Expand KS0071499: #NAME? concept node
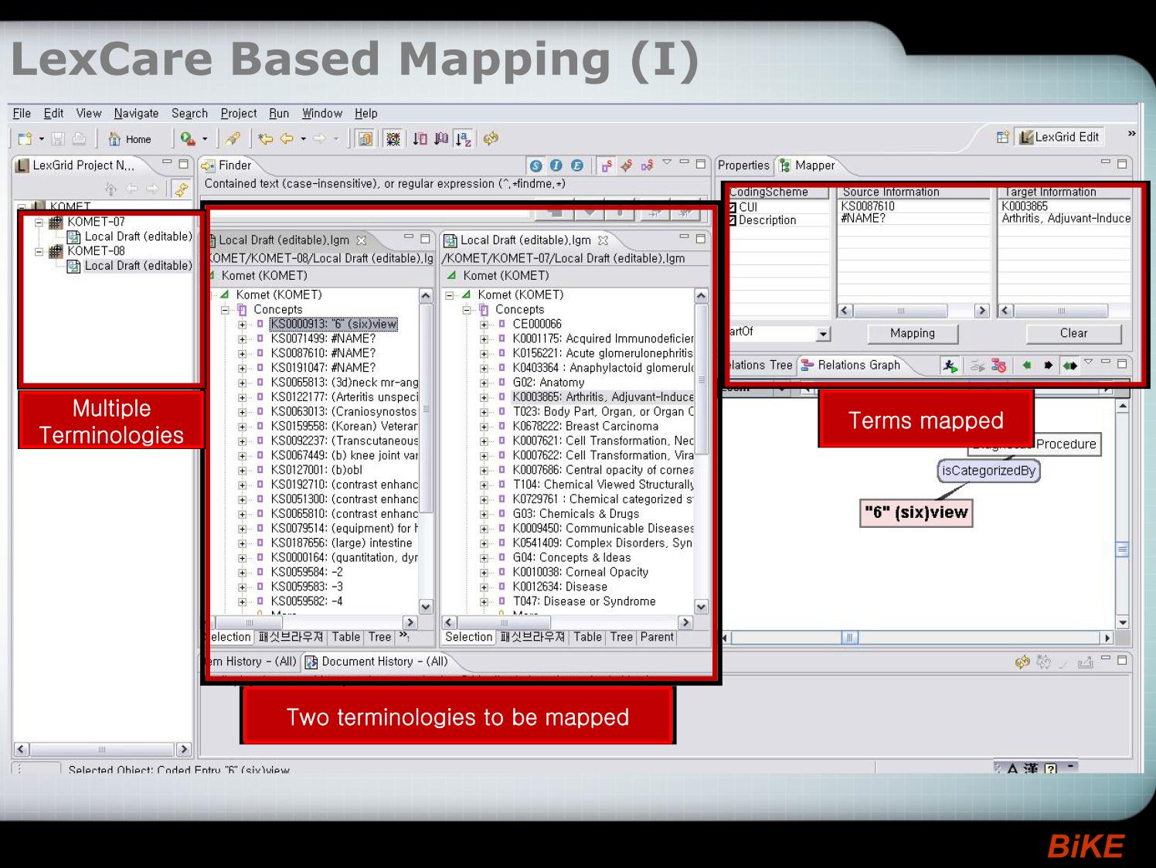This screenshot has height=868, width=1156. tap(242, 339)
